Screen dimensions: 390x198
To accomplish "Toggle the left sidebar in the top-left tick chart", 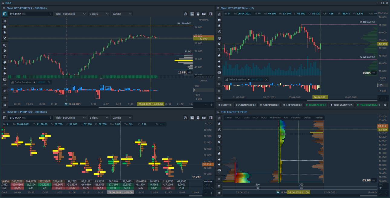I will click(x=5, y=14).
